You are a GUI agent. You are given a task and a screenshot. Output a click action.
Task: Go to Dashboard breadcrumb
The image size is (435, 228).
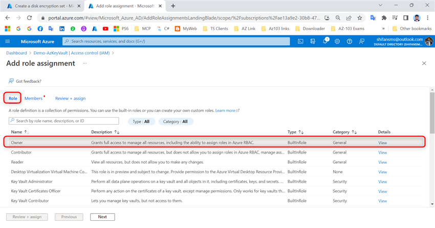(x=17, y=53)
